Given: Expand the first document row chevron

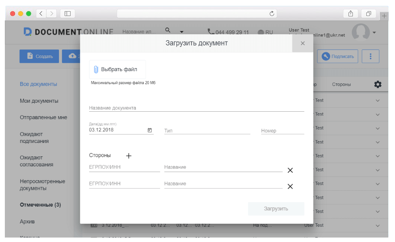Looking at the screenshot, I should (377, 101).
